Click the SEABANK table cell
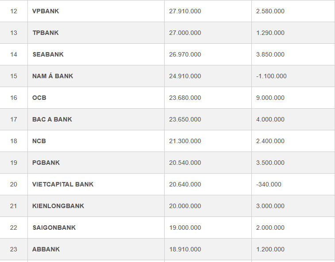 coord(48,54)
